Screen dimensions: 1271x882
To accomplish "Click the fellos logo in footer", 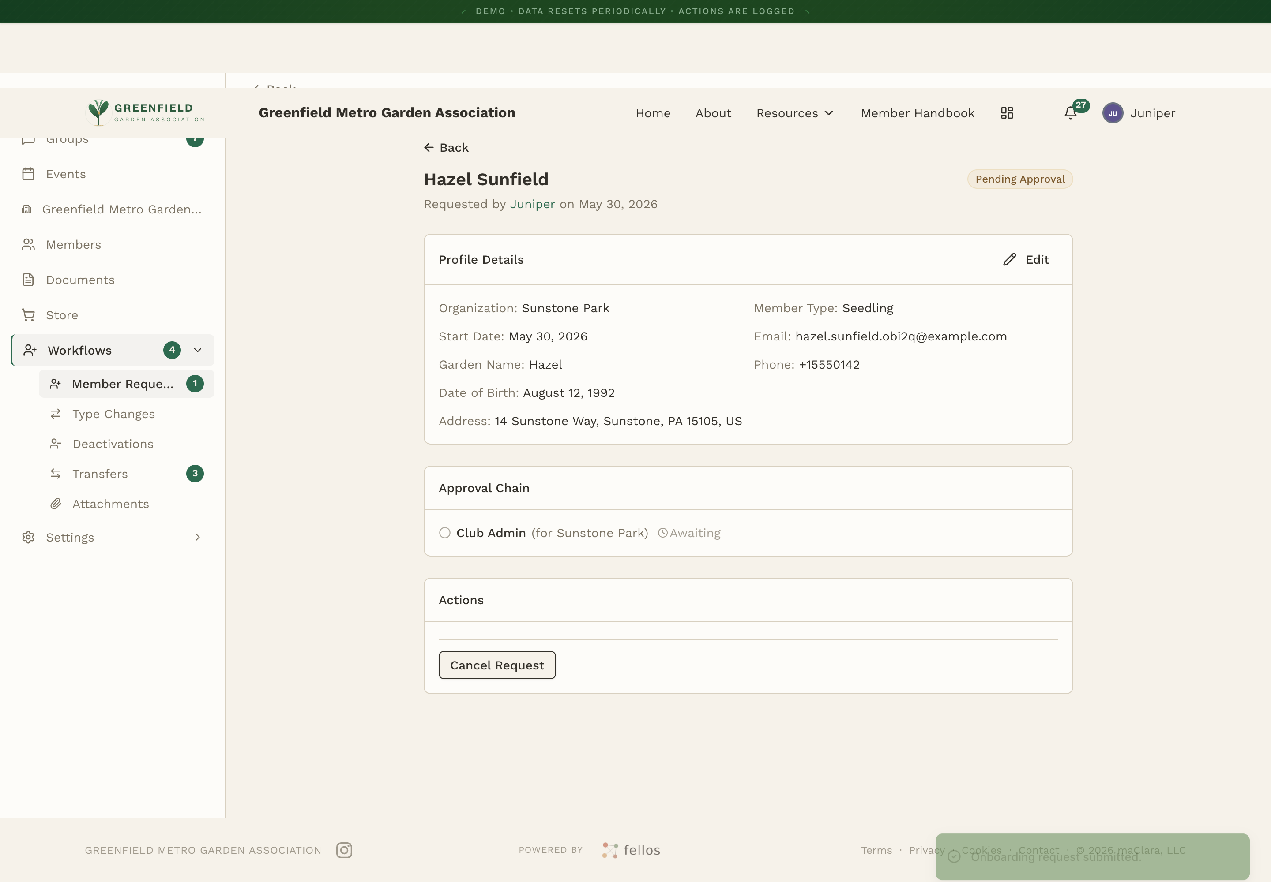I will pos(631,850).
